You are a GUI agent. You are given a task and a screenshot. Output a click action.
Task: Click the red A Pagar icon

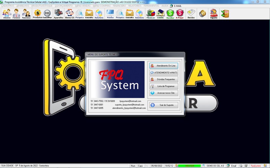(180, 13)
